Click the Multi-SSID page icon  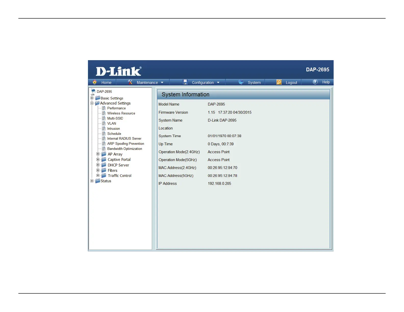(104, 118)
